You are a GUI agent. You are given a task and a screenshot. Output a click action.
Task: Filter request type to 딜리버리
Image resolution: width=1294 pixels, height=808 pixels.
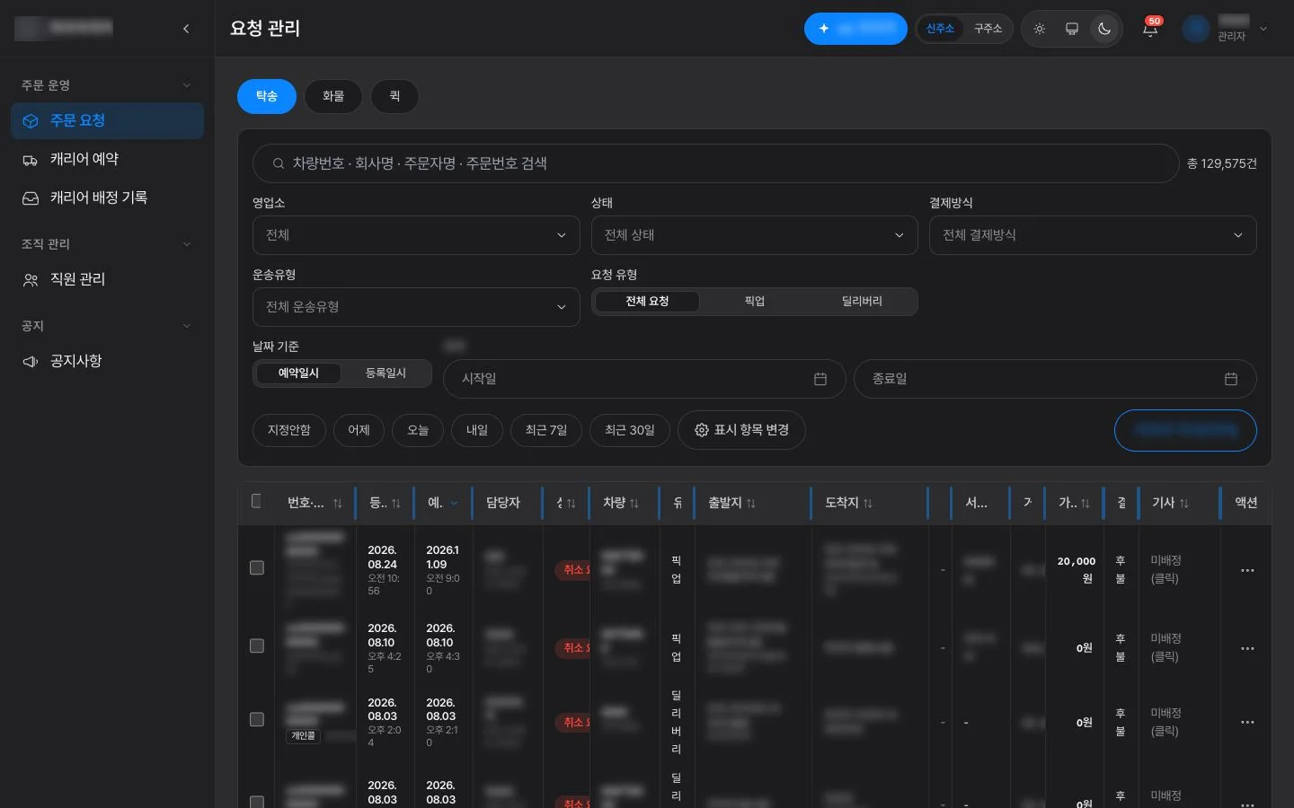[x=861, y=301]
